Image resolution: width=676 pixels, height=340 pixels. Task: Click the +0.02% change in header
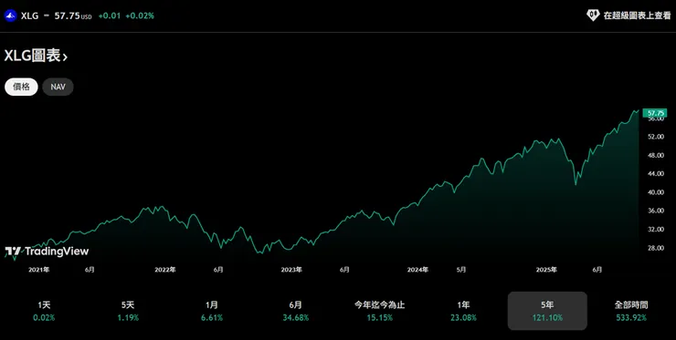click(140, 15)
